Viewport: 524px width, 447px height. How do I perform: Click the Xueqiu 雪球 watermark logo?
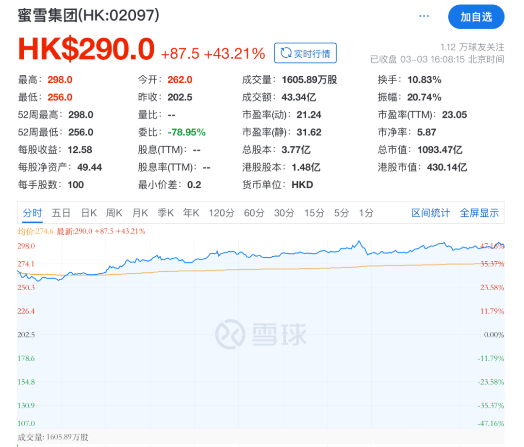click(262, 333)
